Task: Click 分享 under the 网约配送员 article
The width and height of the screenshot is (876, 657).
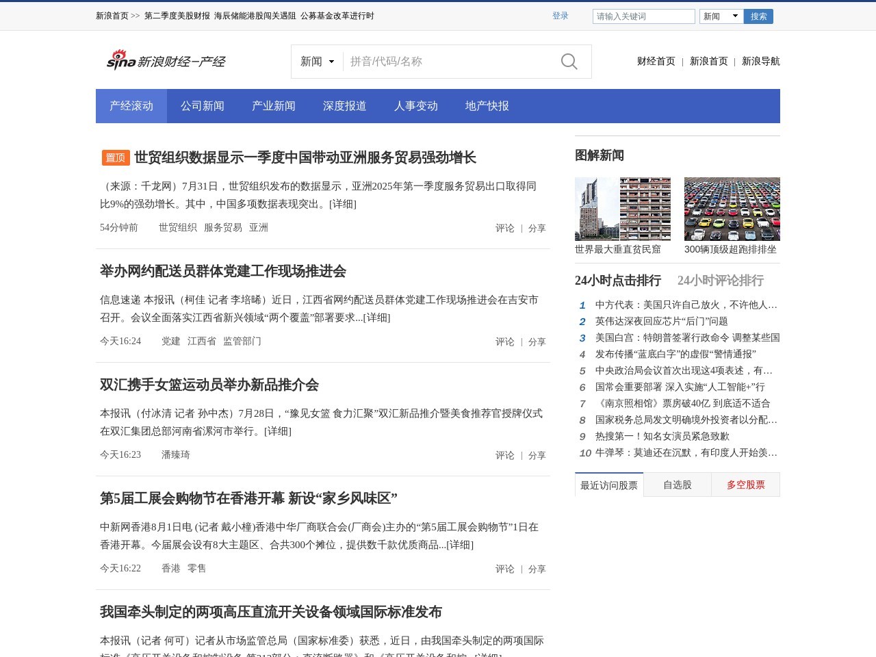Action: click(537, 342)
